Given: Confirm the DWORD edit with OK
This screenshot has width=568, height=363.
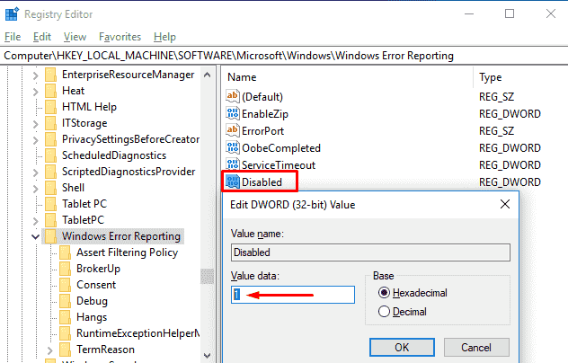Looking at the screenshot, I should pos(402,348).
